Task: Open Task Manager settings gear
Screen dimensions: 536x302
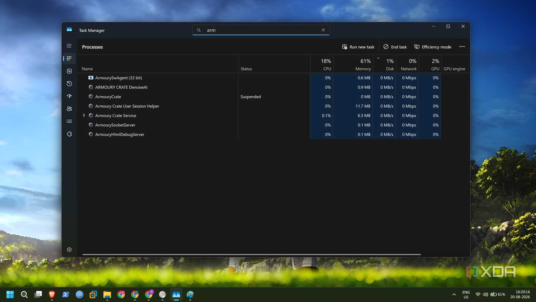Action: pos(69,250)
